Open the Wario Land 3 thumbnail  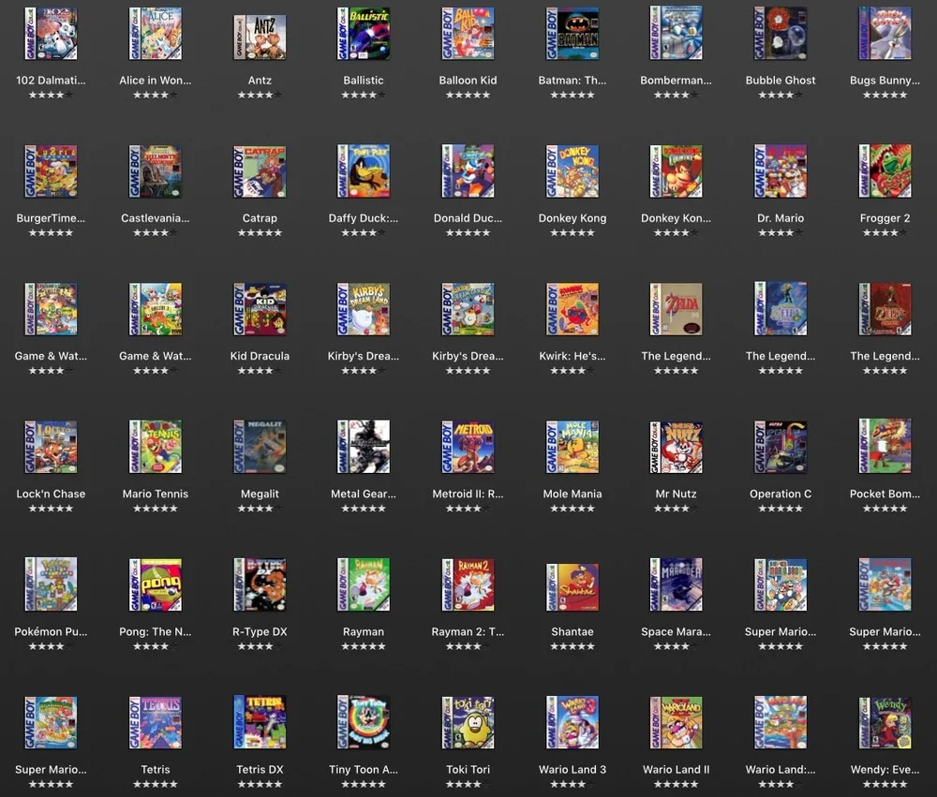coord(572,722)
